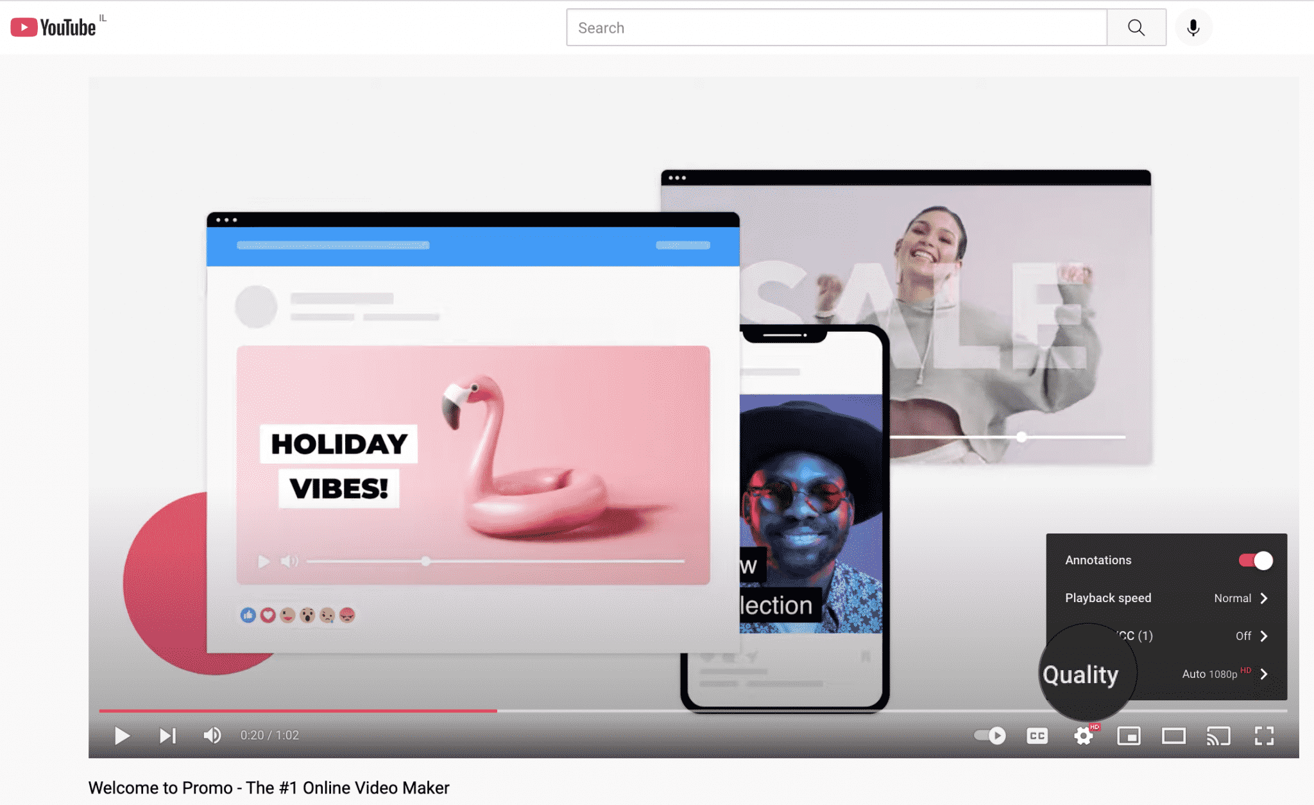The image size is (1314, 805).
Task: Click the YouTube logo to go home
Action: tap(55, 26)
